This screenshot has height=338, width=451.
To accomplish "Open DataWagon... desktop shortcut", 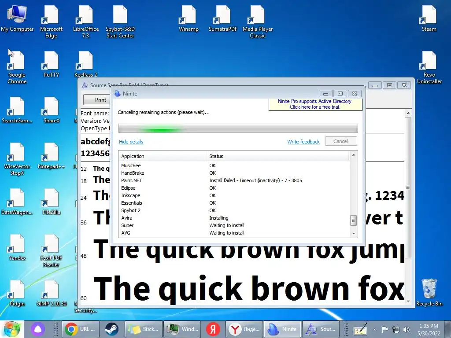I will (x=17, y=202).
